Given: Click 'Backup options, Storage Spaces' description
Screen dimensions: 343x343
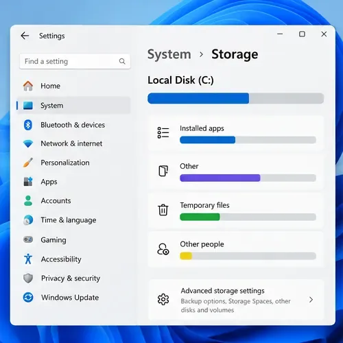Looking at the screenshot, I should click(235, 305).
